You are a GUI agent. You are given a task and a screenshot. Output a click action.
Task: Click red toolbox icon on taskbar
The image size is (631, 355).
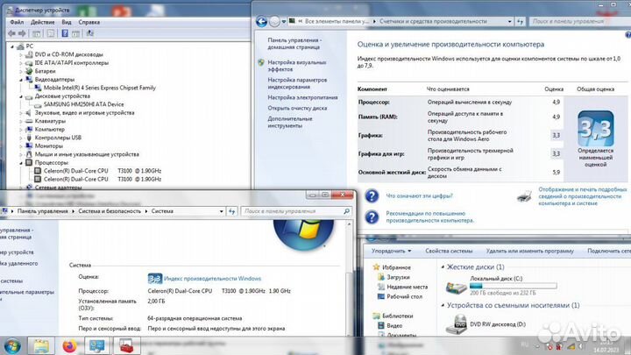tap(127, 346)
